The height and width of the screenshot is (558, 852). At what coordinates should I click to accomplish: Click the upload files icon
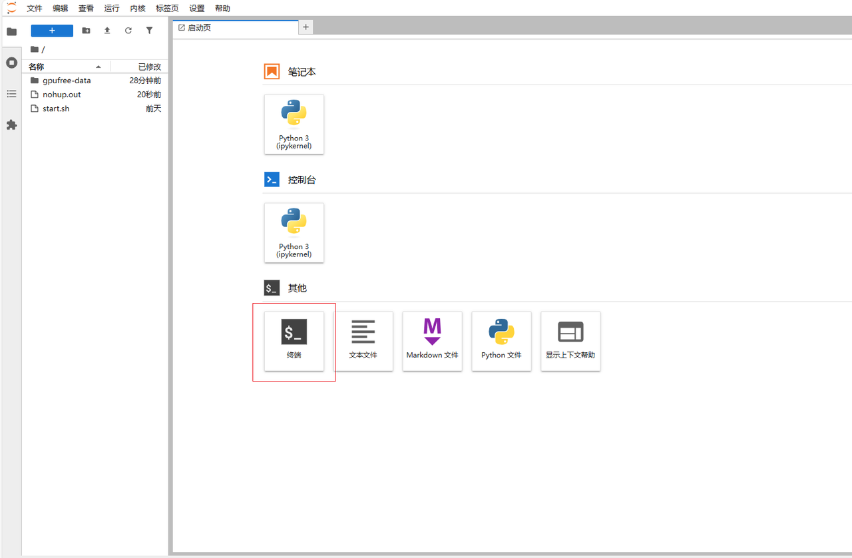click(107, 31)
